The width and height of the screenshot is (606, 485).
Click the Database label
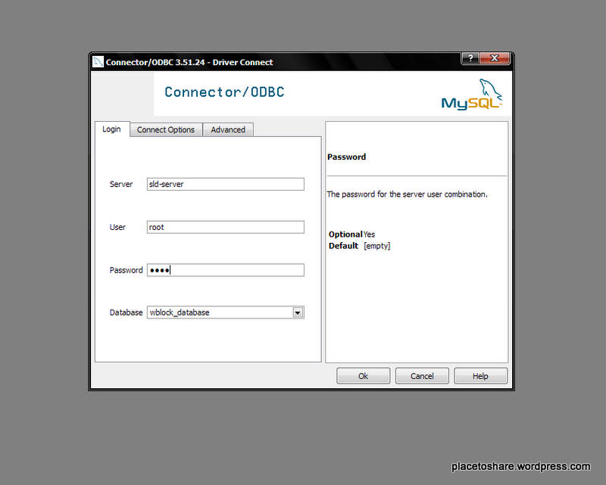[x=126, y=312]
